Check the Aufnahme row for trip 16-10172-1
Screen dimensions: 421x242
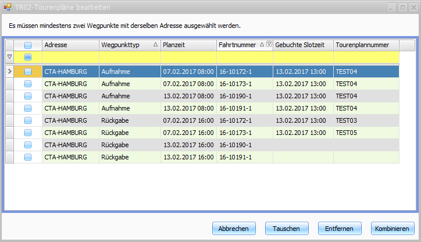coord(28,72)
